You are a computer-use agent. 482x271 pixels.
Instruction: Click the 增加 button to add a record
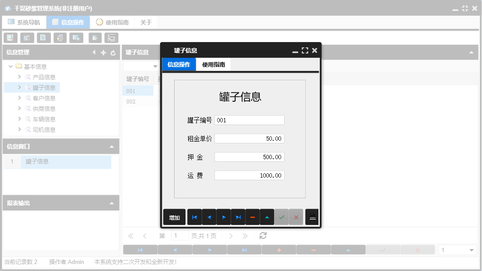[174, 217]
